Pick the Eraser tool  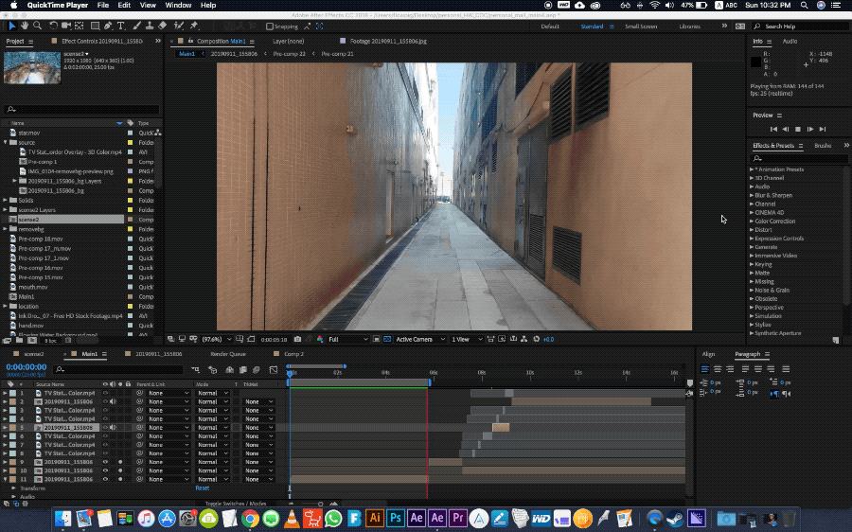[164, 26]
